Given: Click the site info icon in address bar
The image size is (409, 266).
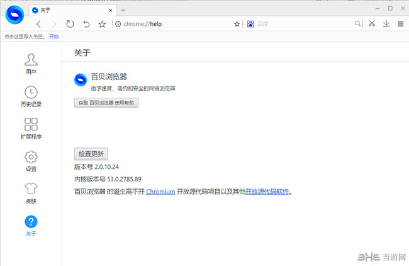Looking at the screenshot, I should pos(118,24).
